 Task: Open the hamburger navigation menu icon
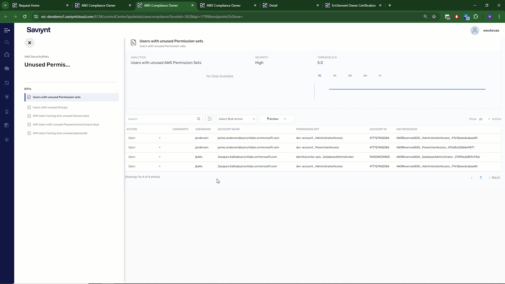click(7, 31)
